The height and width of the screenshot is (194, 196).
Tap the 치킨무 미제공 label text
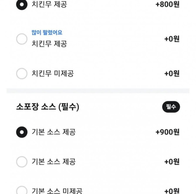pos(53,73)
